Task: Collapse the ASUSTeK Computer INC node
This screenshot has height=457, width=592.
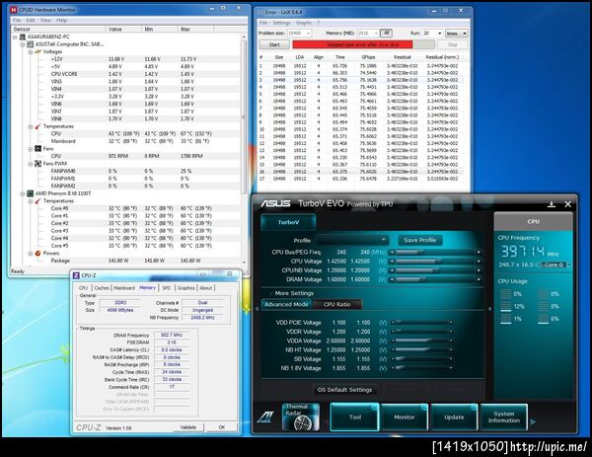Action: tap(23, 44)
